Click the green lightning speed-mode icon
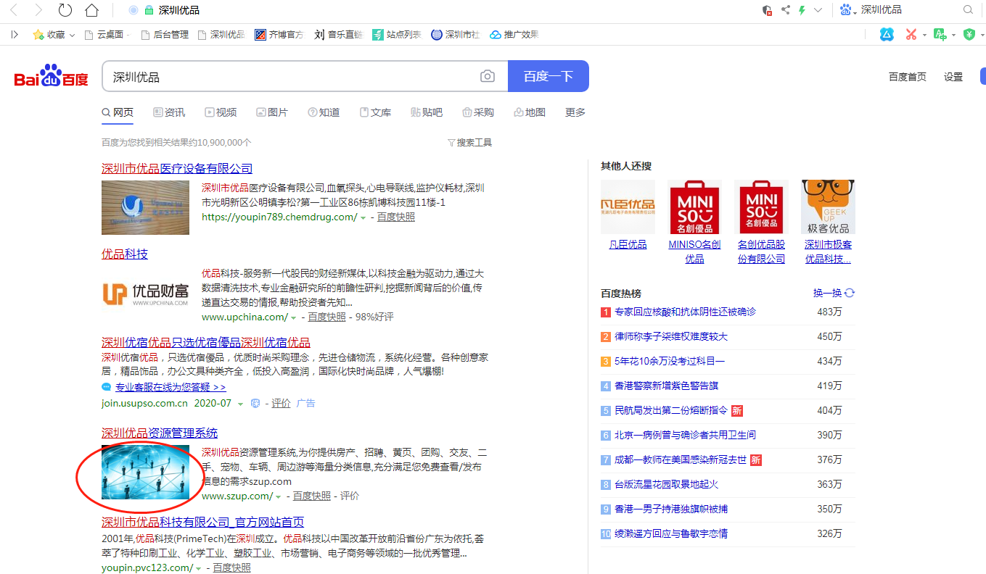The height and width of the screenshot is (574, 986). click(802, 10)
